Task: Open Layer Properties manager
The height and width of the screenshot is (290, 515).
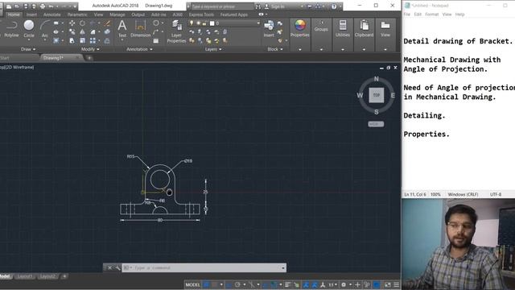Action: (x=176, y=31)
